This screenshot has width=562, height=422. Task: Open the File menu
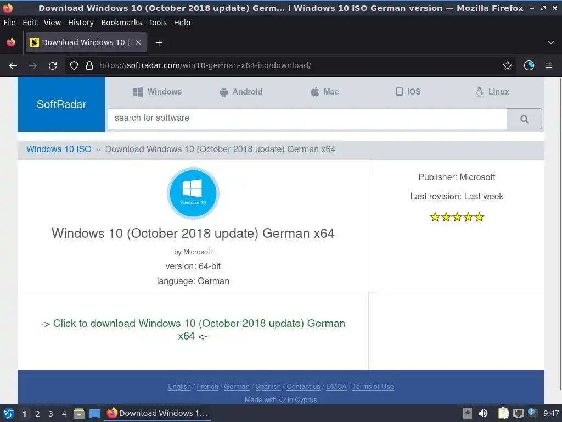pyautogui.click(x=9, y=23)
